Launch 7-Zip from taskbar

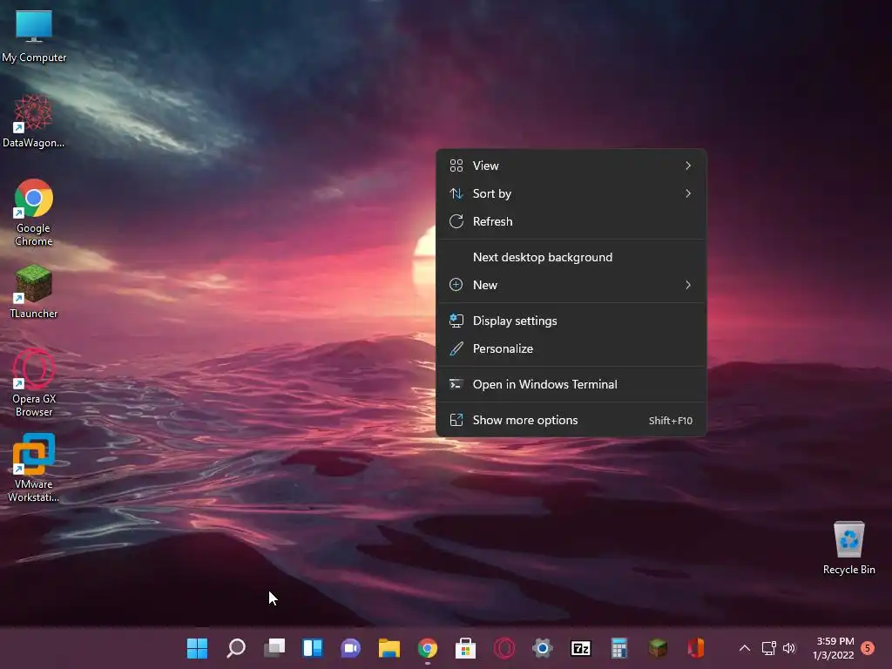click(x=581, y=648)
